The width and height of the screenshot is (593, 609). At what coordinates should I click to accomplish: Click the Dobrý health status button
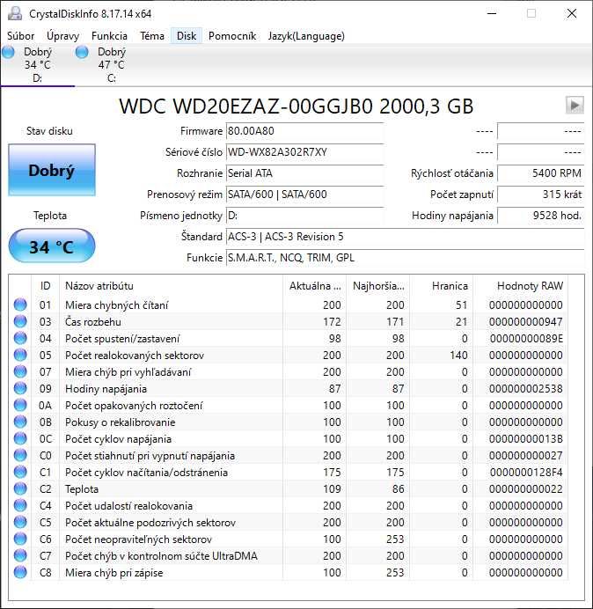[52, 170]
